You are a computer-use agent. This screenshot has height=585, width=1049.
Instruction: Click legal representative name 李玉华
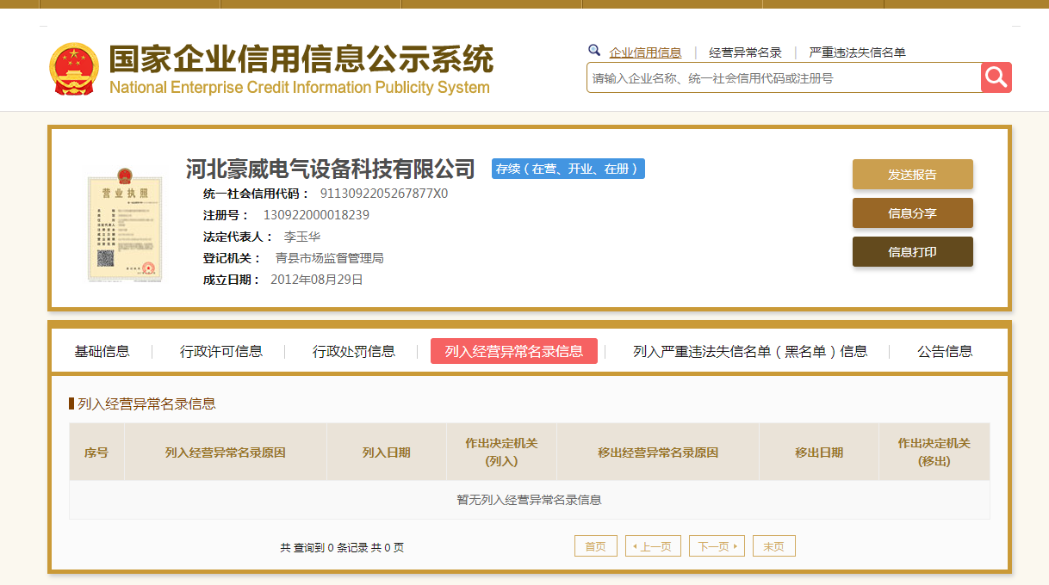pyautogui.click(x=302, y=237)
